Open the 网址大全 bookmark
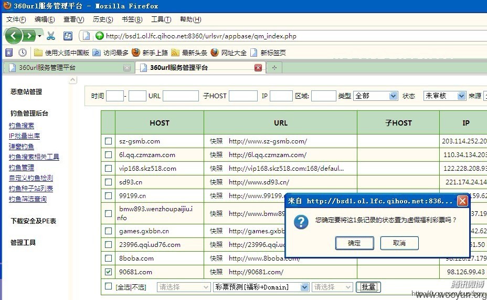 [228, 53]
